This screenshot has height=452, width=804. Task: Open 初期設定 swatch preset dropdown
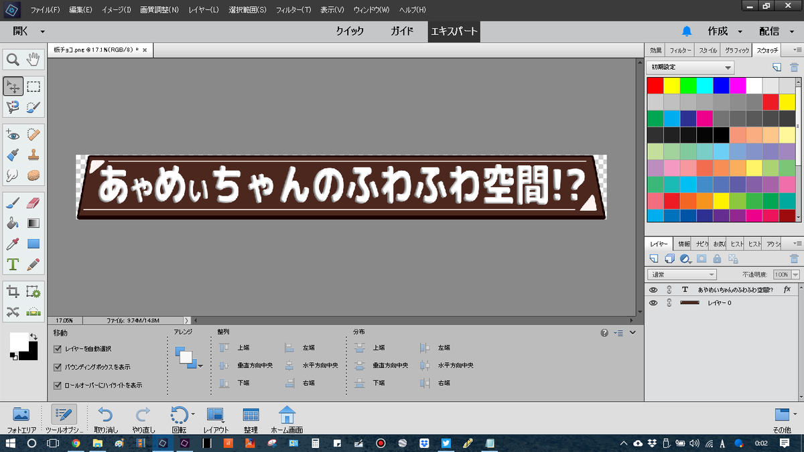tap(690, 68)
